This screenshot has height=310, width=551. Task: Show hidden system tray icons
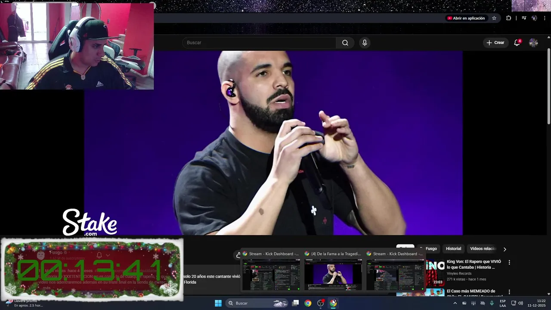click(455, 303)
